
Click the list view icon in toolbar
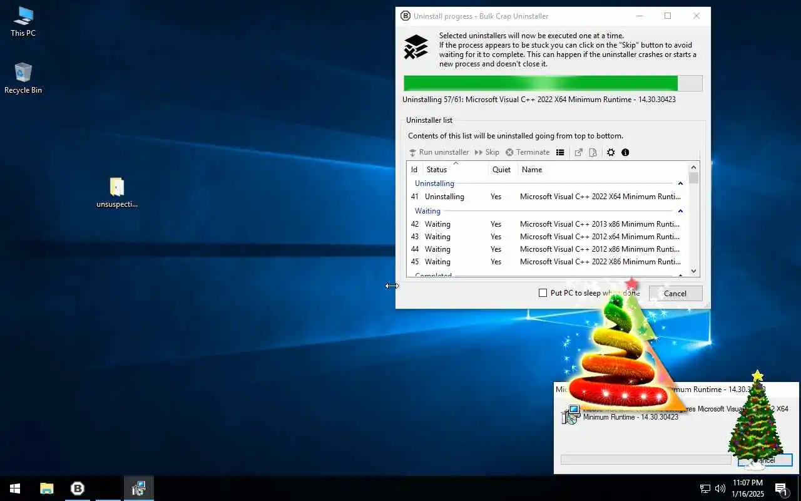pyautogui.click(x=560, y=152)
